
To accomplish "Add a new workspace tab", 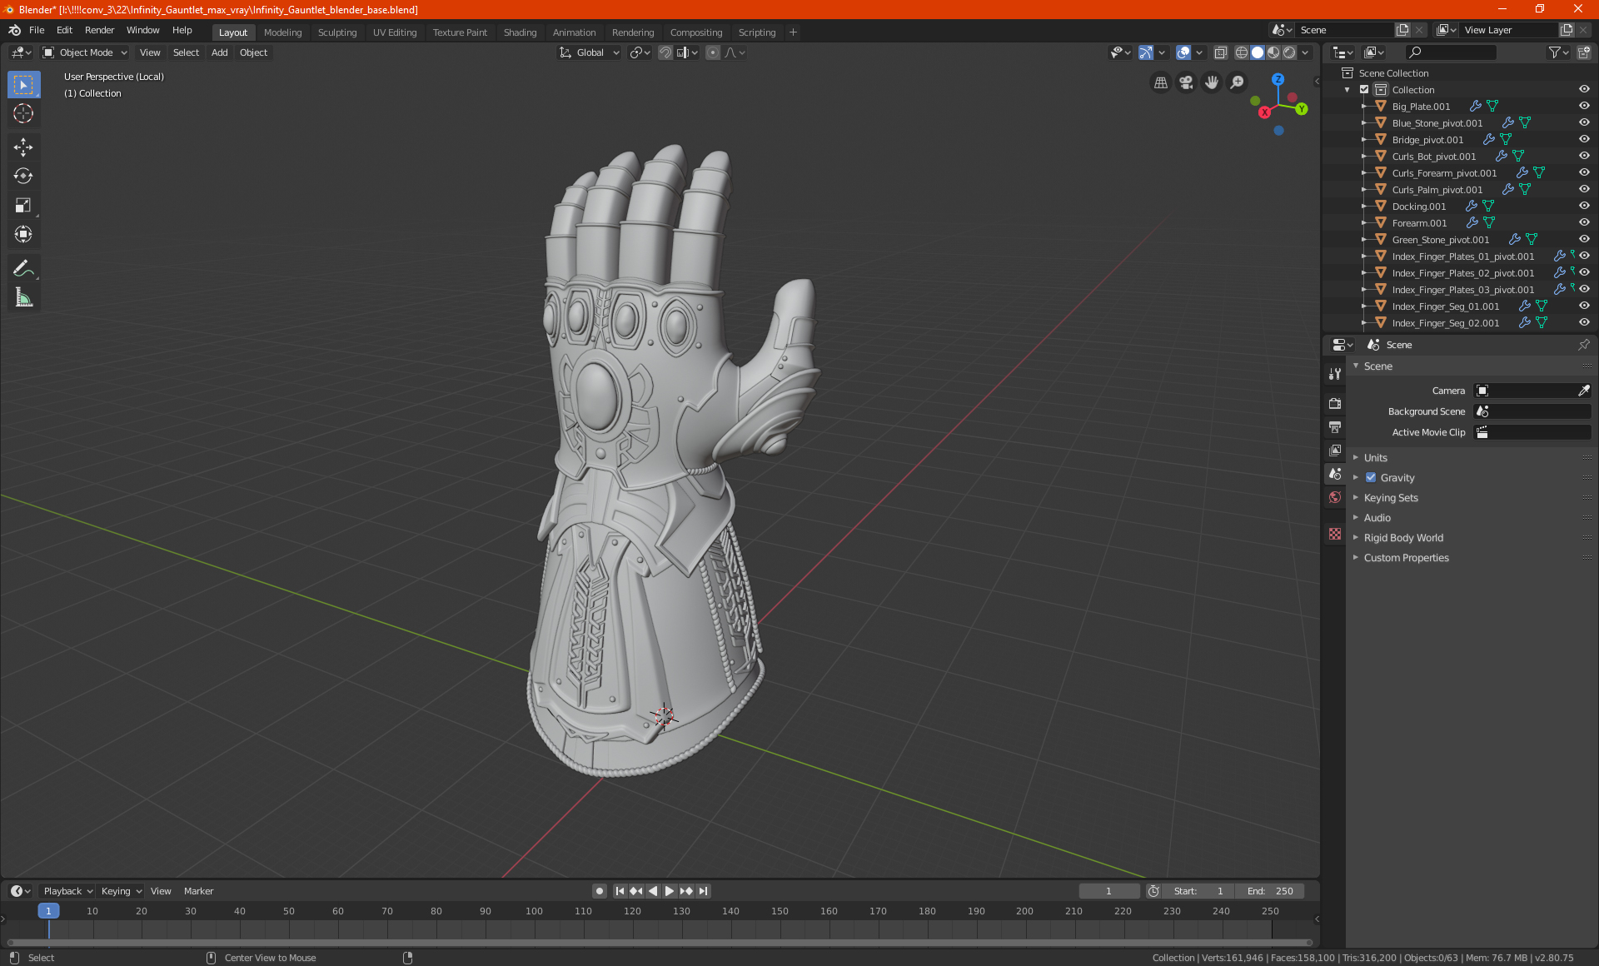I will tap(793, 32).
